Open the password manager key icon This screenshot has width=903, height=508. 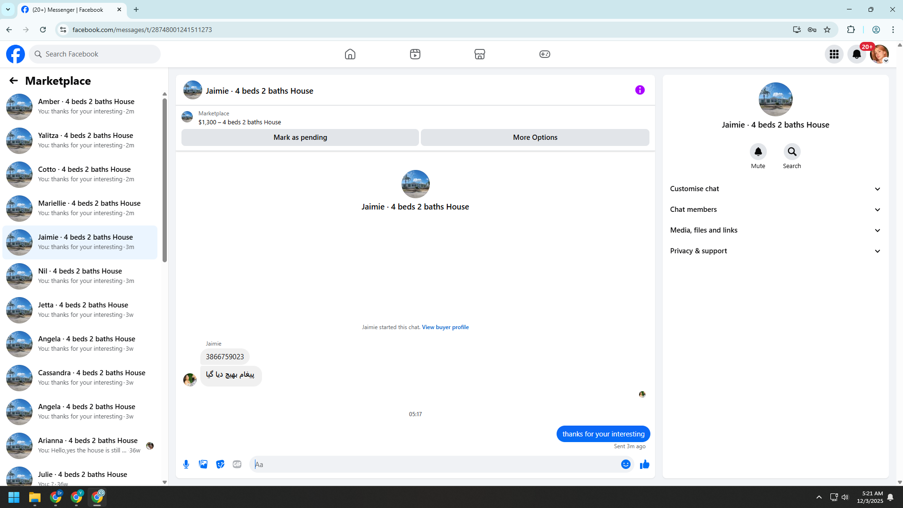coord(812,30)
